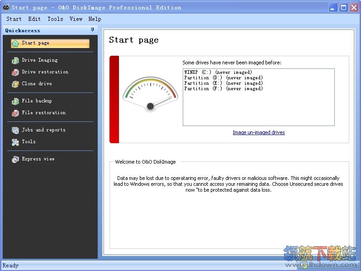
Task: Minimize the DiskImage window
Action: coord(332,8)
